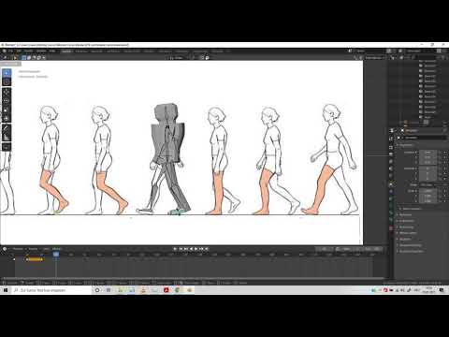Open the Keying menu in timeline
The image size is (449, 337).
pos(33,249)
